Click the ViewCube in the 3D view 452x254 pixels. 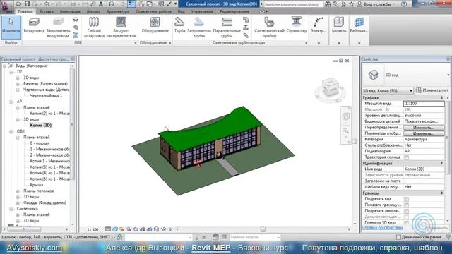click(x=331, y=88)
